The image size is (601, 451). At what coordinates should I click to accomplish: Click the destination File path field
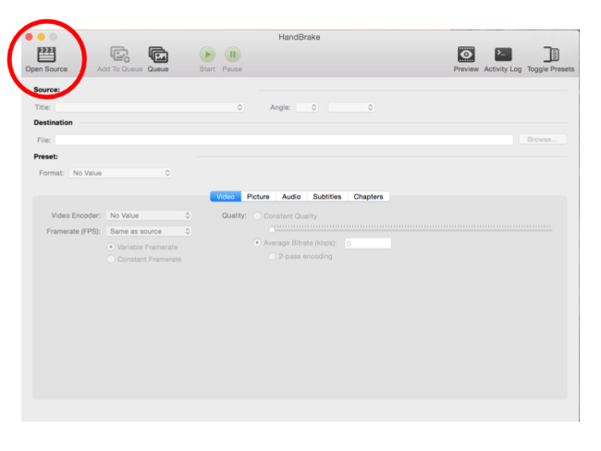coord(284,140)
